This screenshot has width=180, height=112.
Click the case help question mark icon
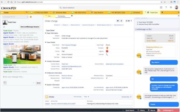[131, 21]
